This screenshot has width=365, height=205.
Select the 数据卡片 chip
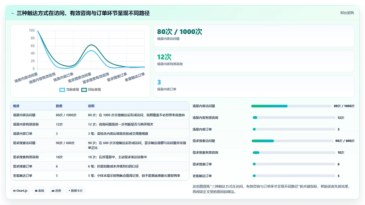(x=76, y=191)
